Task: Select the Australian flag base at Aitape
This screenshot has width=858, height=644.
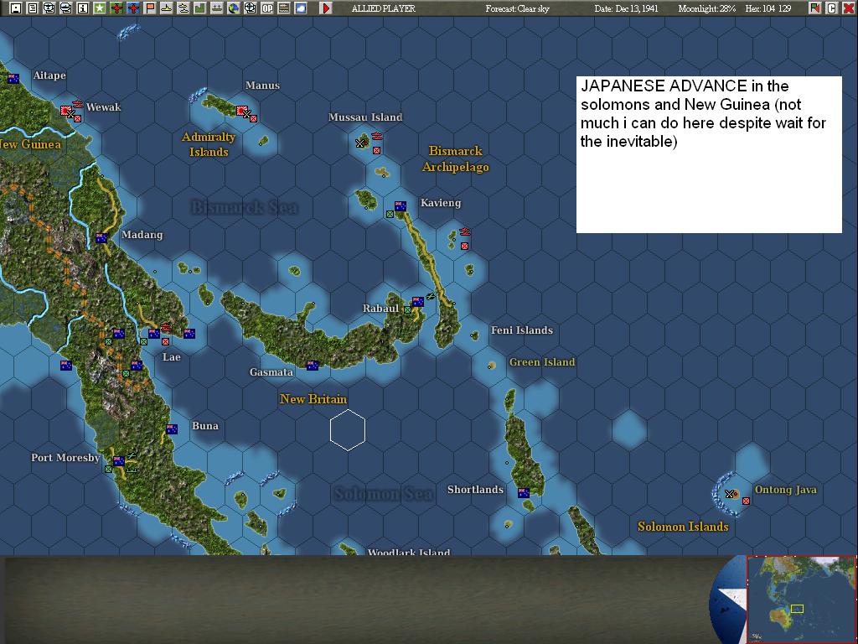Action: click(x=13, y=79)
